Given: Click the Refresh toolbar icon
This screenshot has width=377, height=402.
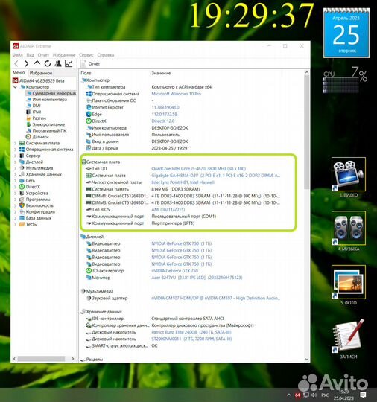Looking at the screenshot, I should coord(48,63).
